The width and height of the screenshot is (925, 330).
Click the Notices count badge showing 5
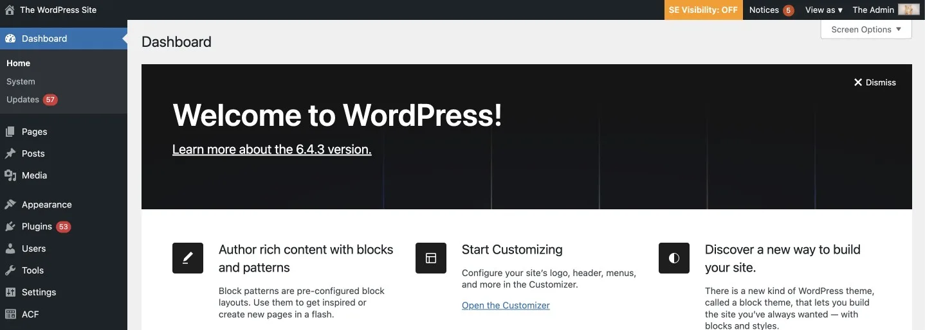coord(788,10)
